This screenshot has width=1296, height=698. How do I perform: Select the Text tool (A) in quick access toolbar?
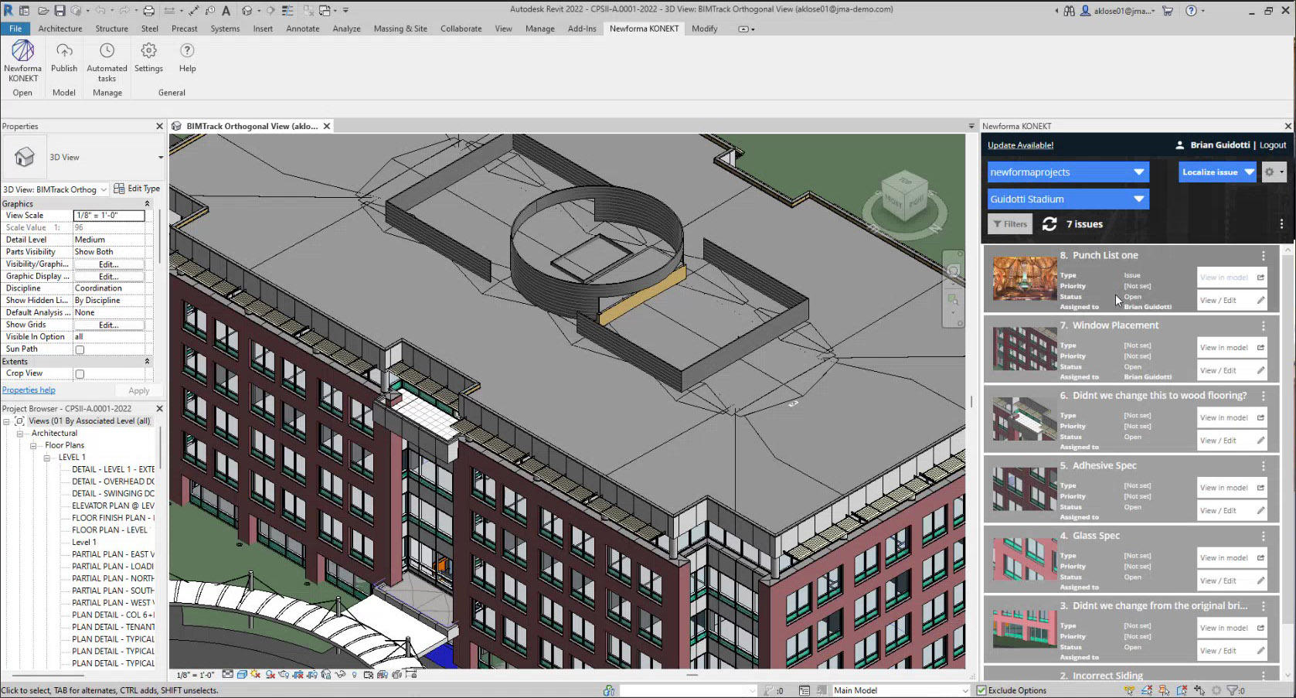226,10
